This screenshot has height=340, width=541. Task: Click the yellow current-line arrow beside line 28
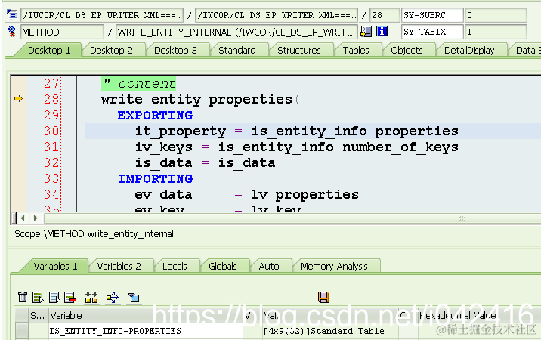click(18, 99)
